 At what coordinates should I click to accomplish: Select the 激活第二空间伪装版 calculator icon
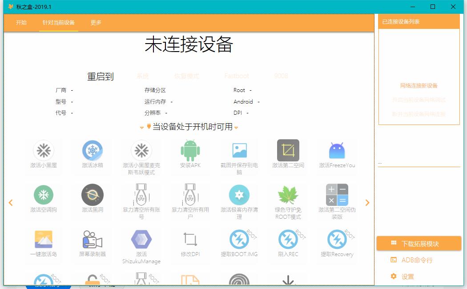pyautogui.click(x=337, y=195)
